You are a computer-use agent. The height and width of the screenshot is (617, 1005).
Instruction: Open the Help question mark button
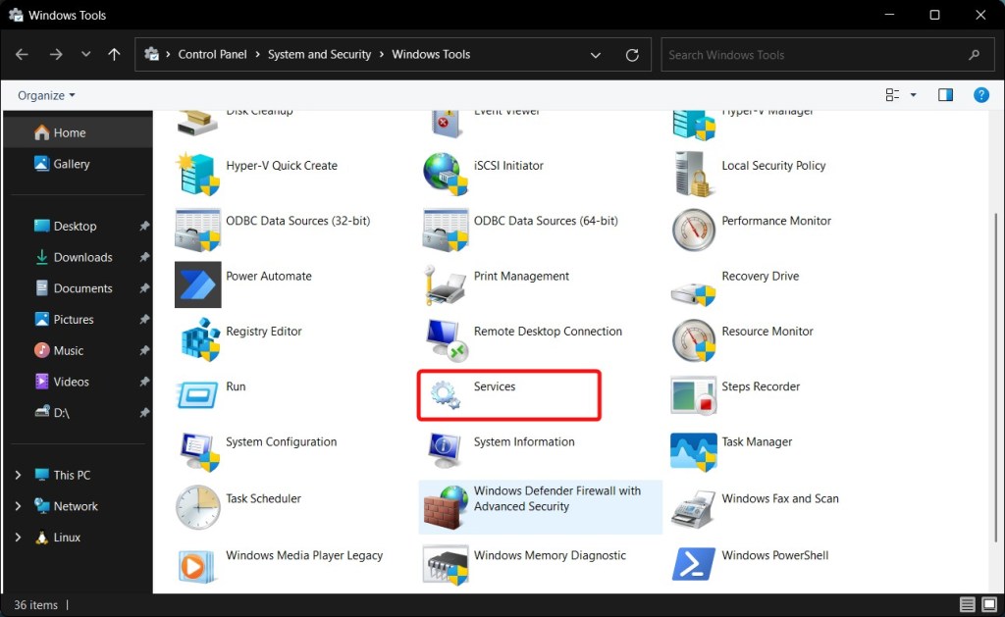[x=980, y=95]
